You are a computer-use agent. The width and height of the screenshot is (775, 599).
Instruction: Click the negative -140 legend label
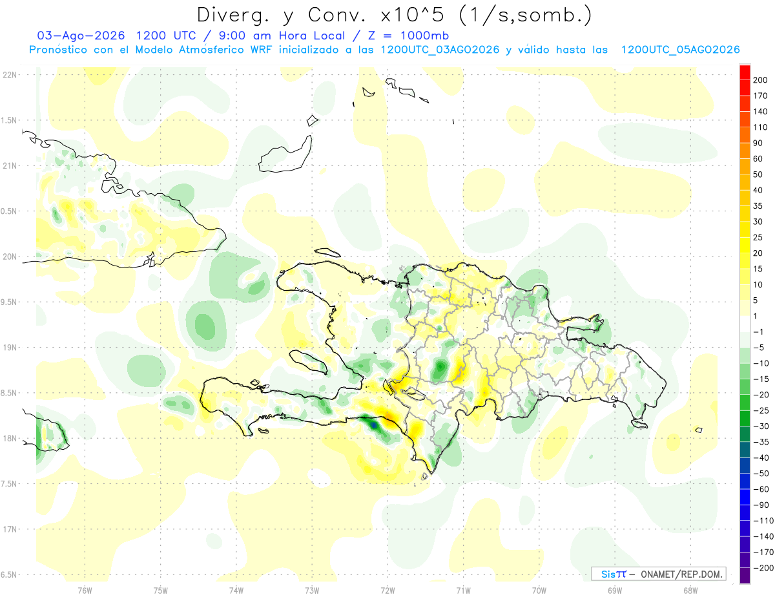pos(763,536)
